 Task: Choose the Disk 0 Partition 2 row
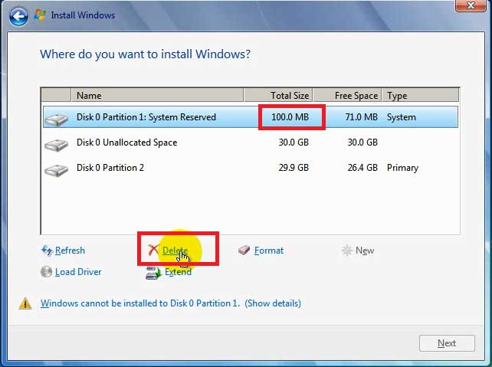[110, 168]
